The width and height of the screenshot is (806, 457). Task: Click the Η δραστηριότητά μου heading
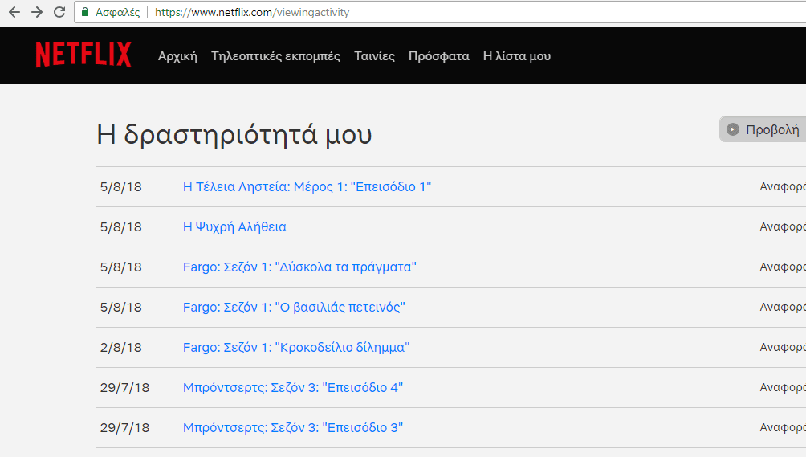click(234, 135)
